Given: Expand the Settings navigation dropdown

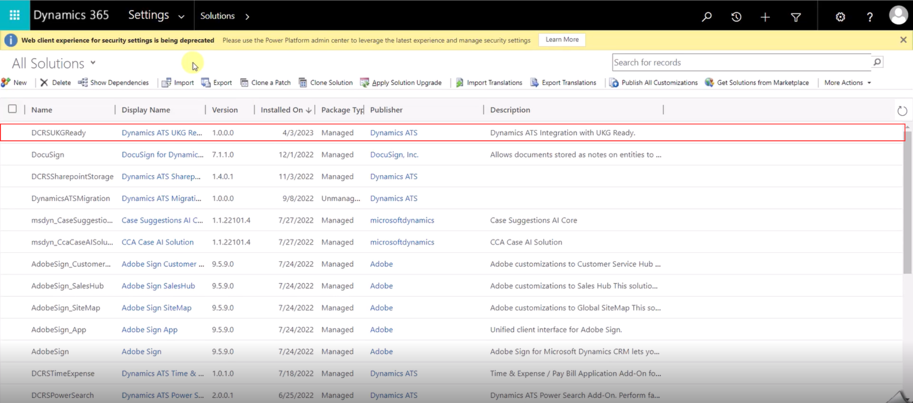Looking at the screenshot, I should point(181,17).
